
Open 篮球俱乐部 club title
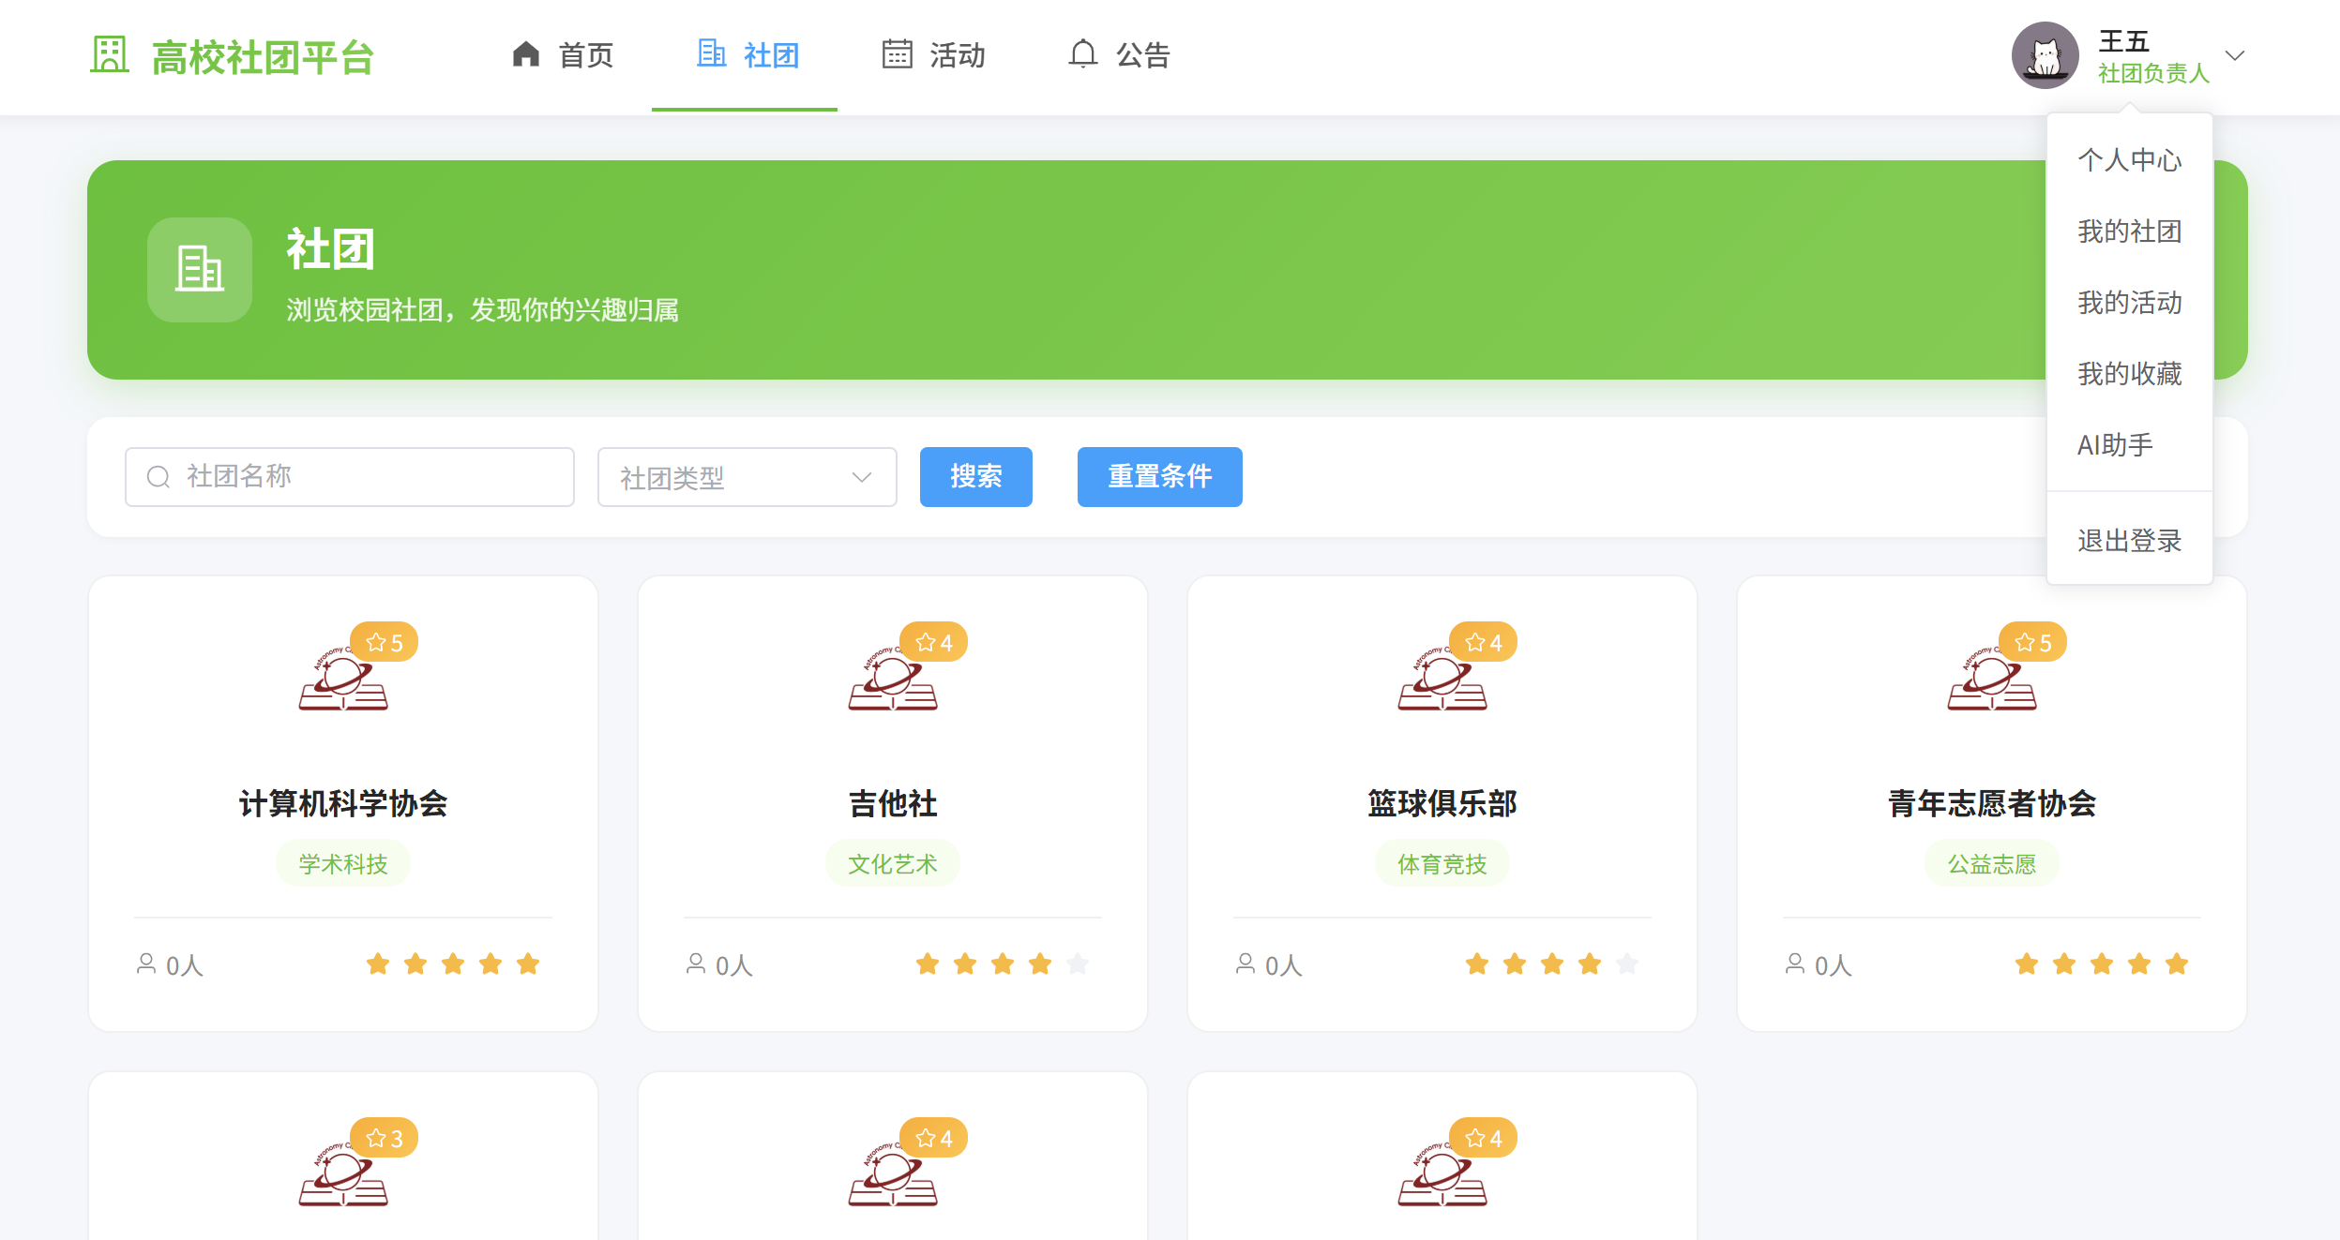1442,803
